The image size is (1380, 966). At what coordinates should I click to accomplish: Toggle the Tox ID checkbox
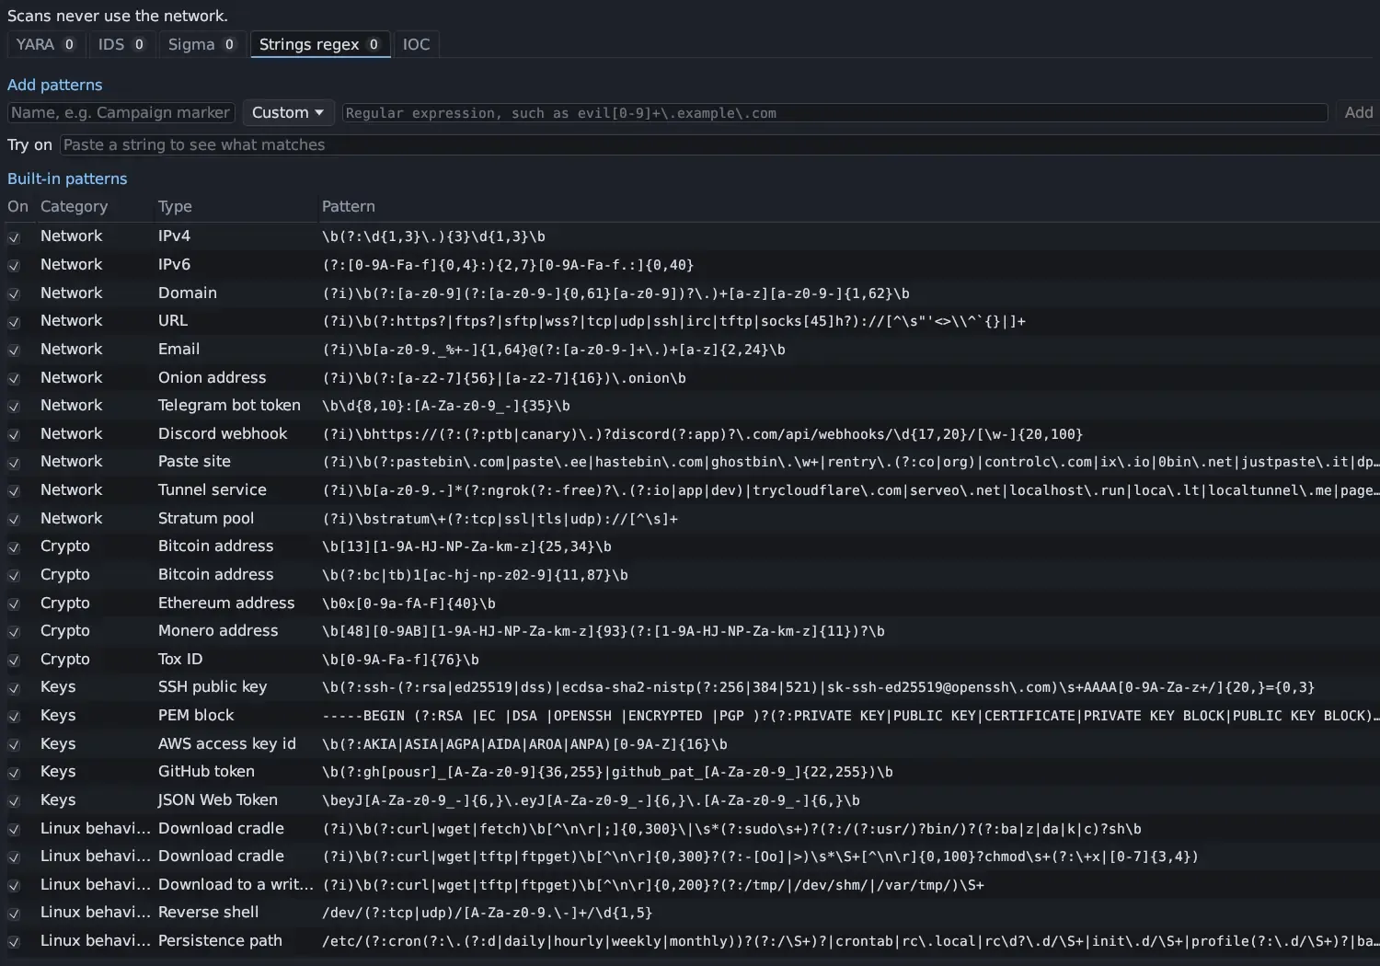click(14, 661)
